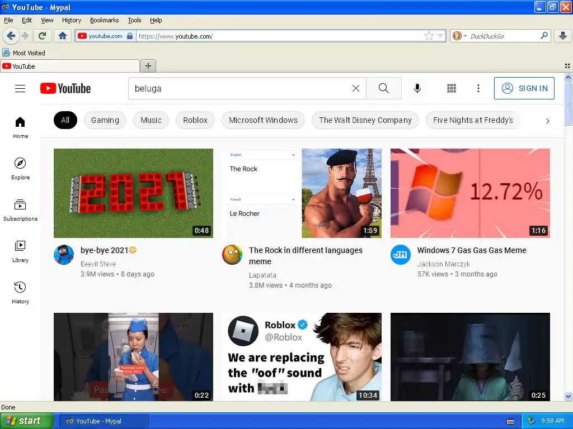Open the Most Visited bookmarks folder
The height and width of the screenshot is (429, 573).
click(24, 53)
